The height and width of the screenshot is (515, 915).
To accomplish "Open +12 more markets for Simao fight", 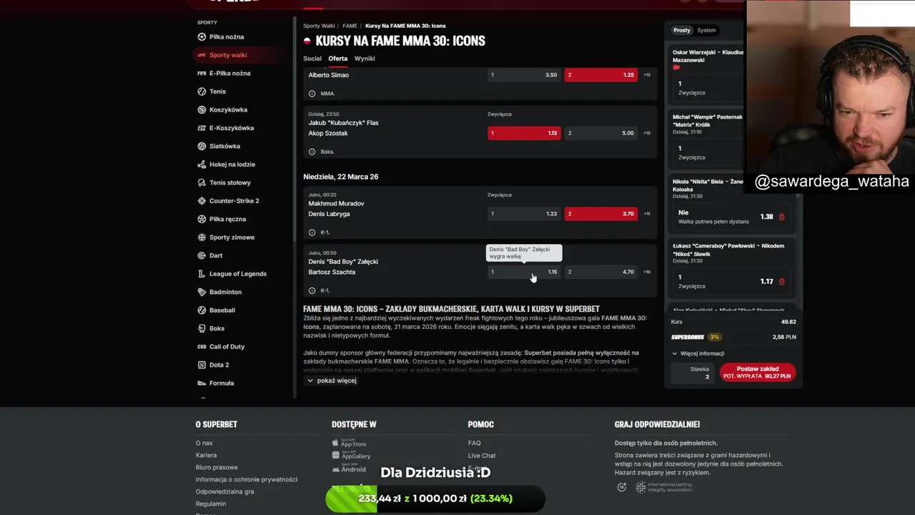I will coord(647,75).
